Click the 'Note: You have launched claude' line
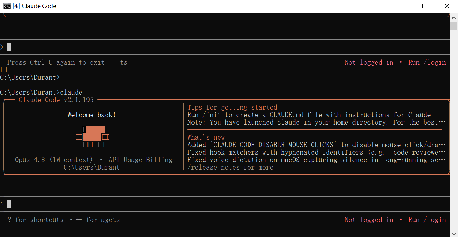This screenshot has width=458, height=237. [316, 122]
